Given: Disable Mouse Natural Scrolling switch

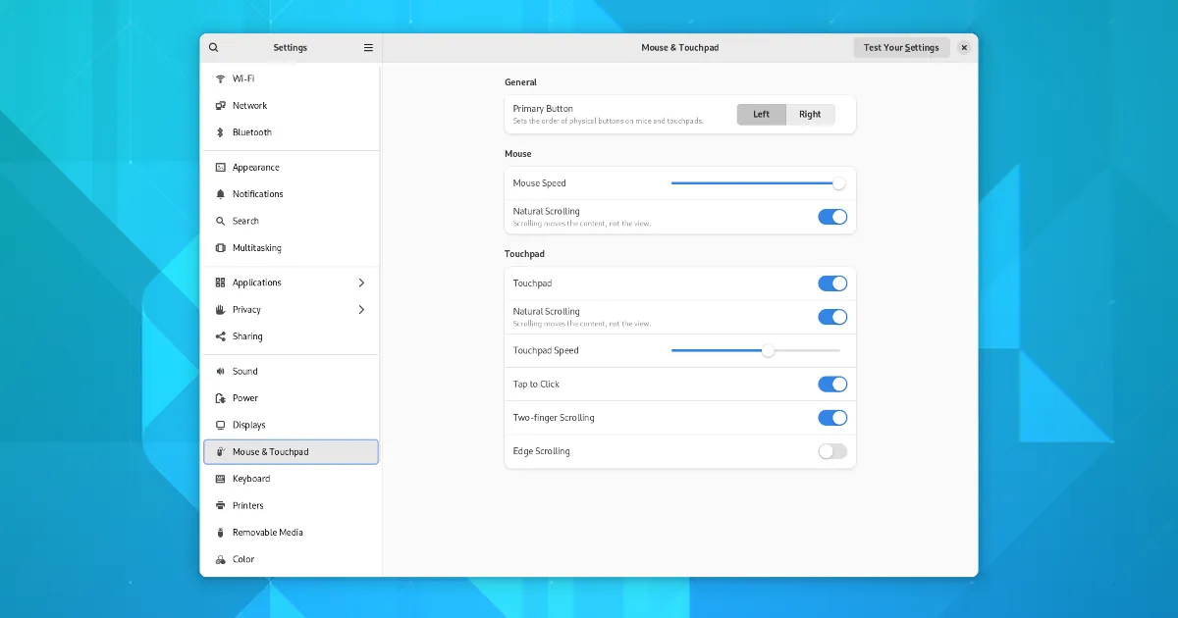Looking at the screenshot, I should [x=832, y=217].
